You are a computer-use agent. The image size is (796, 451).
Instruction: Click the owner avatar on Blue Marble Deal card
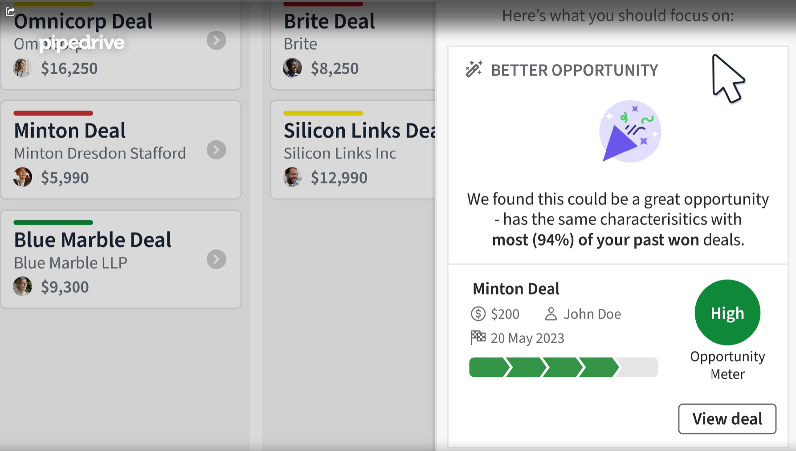click(x=22, y=287)
